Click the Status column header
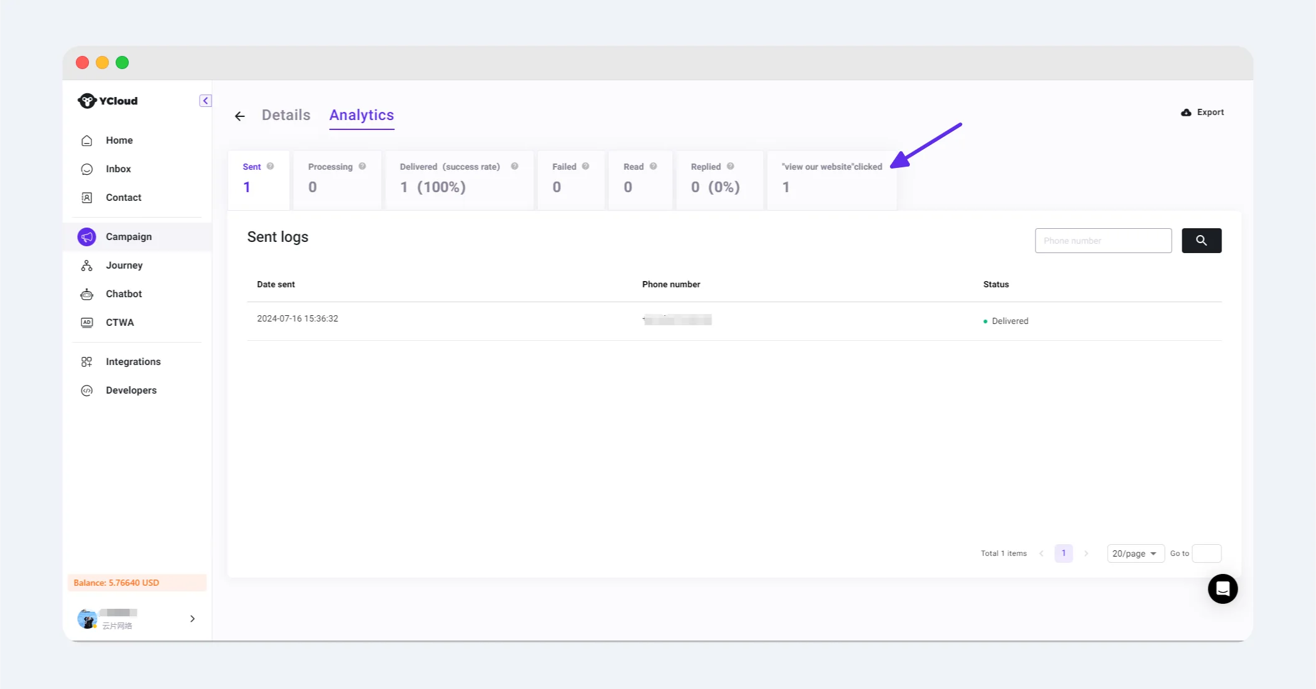 pos(996,284)
